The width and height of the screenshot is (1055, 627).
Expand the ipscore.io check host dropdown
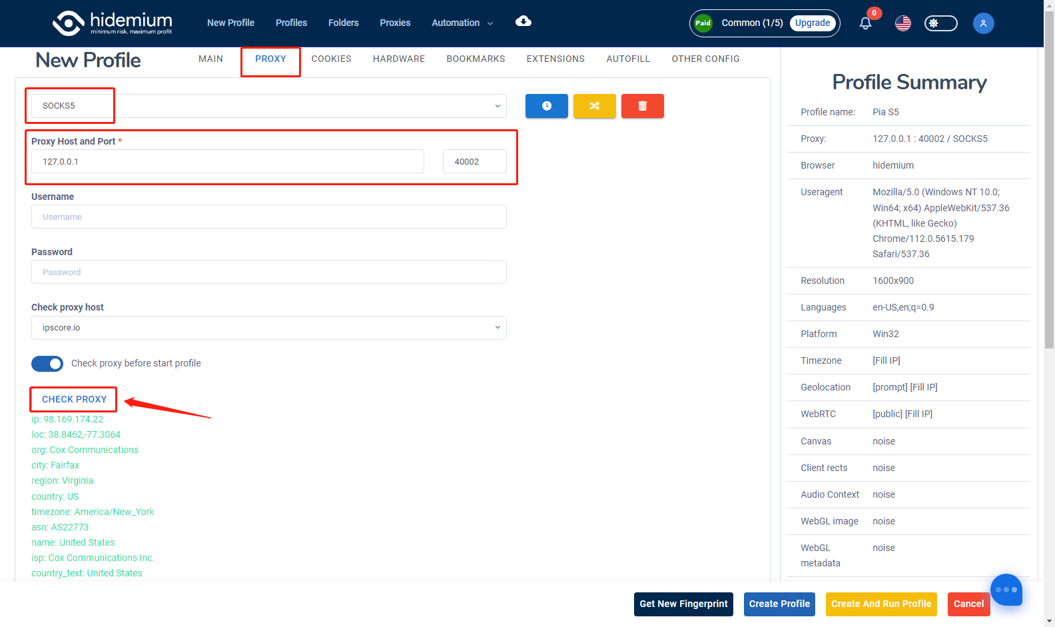coord(268,328)
